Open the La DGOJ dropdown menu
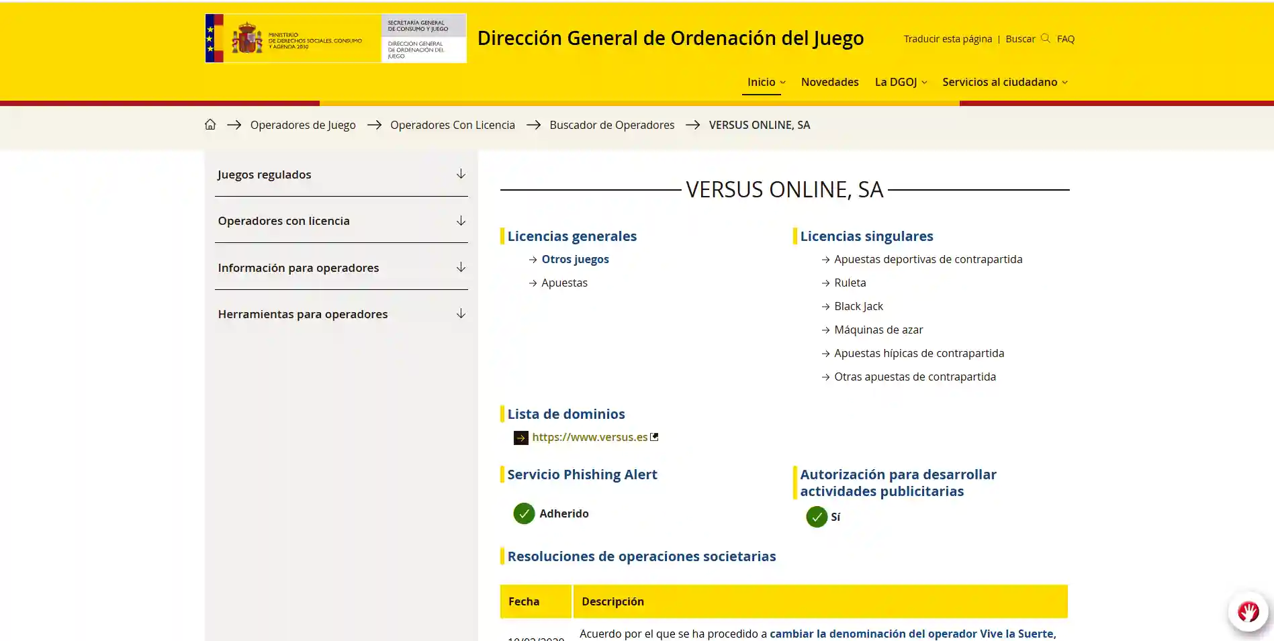 pyautogui.click(x=901, y=82)
